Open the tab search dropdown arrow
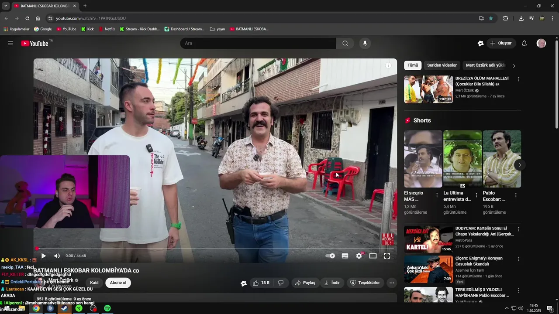The image size is (559, 314). click(6, 6)
